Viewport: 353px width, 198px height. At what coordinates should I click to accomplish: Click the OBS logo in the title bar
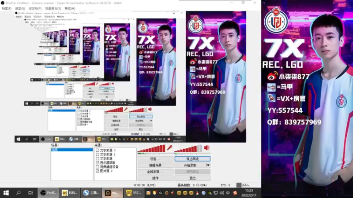pyautogui.click(x=3, y=3)
